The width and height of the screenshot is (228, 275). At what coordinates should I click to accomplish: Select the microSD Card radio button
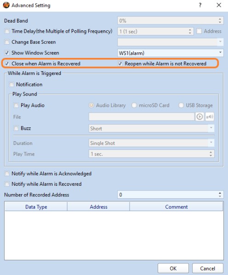pyautogui.click(x=134, y=105)
